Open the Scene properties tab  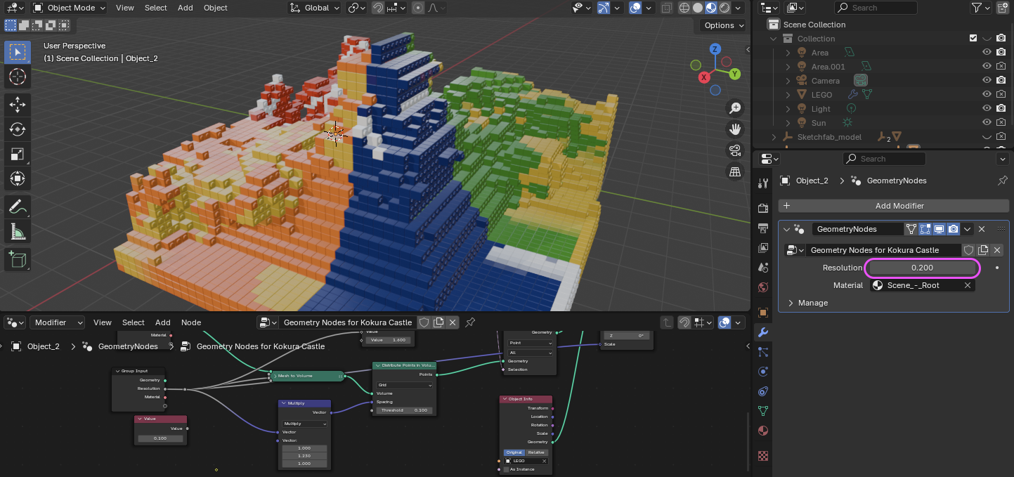pyautogui.click(x=763, y=268)
